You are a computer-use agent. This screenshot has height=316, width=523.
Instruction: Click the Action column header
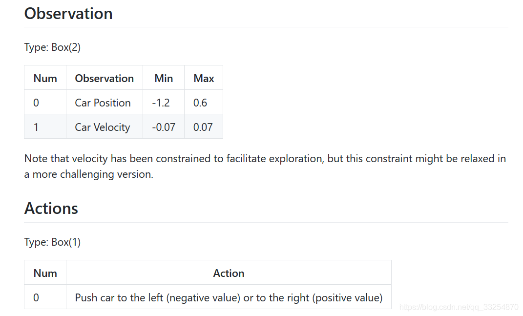(229, 273)
